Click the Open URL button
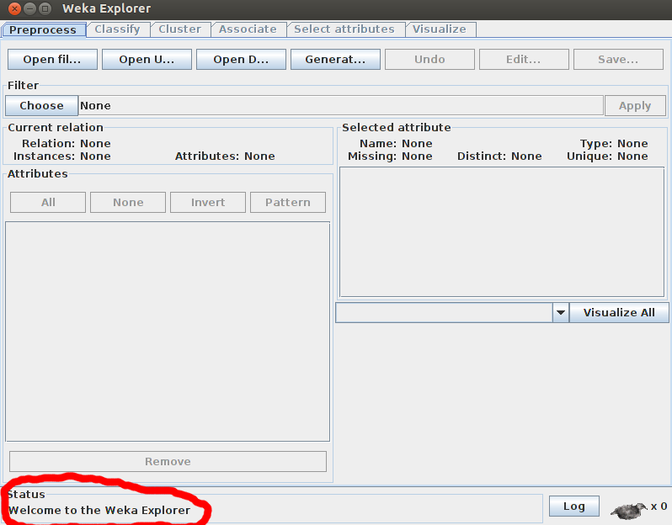The height and width of the screenshot is (525, 672). 147,59
